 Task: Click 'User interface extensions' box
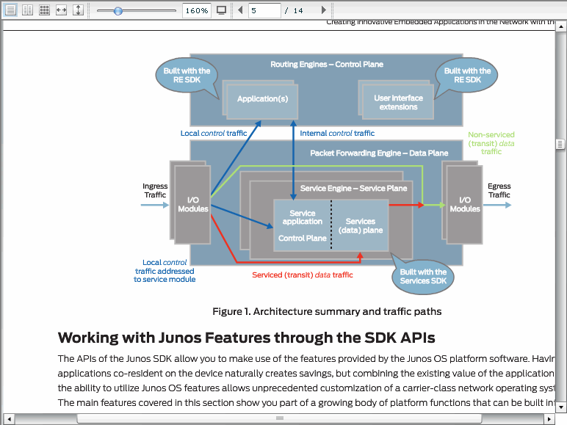398,102
